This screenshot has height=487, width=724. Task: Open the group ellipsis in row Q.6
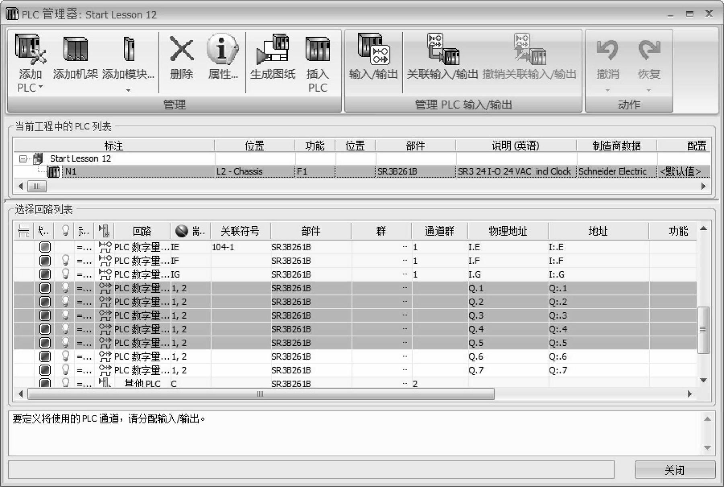405,357
